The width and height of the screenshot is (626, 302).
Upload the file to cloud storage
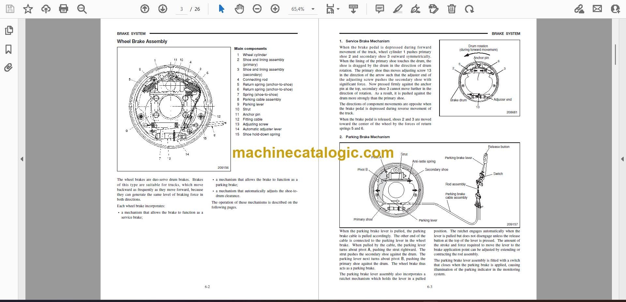point(46,9)
